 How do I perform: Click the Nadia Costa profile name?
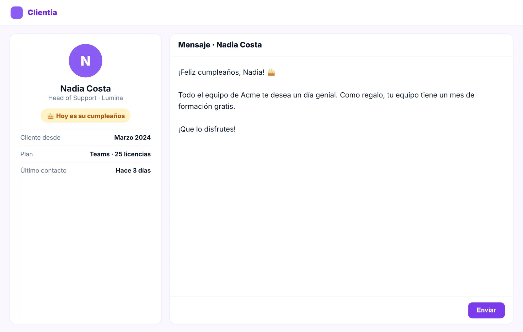86,88
